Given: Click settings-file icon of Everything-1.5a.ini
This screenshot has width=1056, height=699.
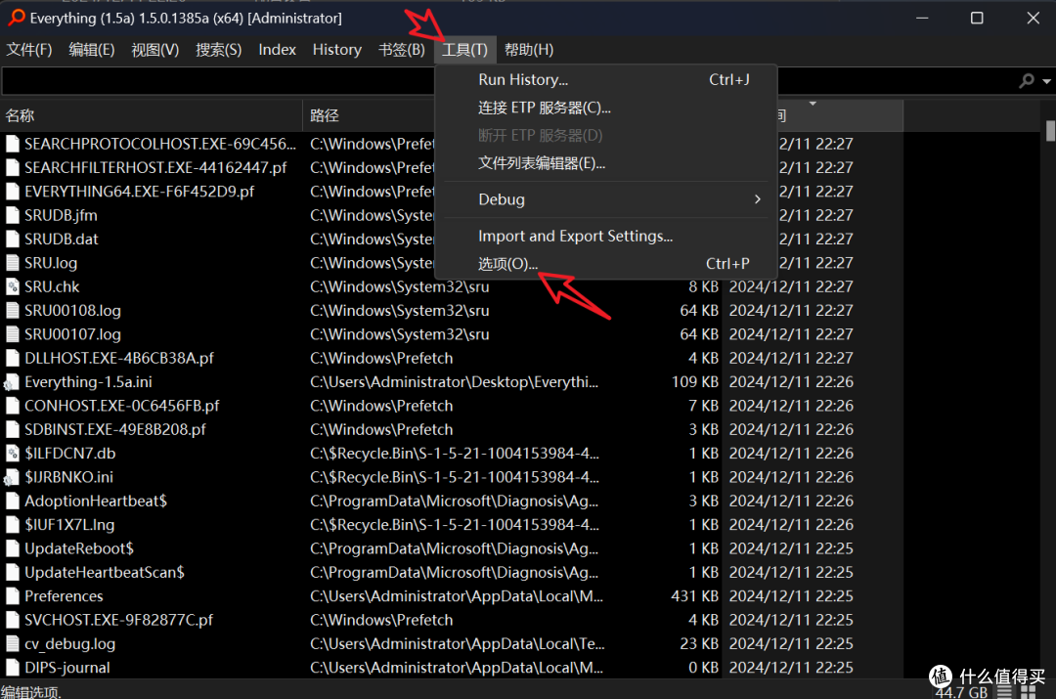Looking at the screenshot, I should coord(12,382).
